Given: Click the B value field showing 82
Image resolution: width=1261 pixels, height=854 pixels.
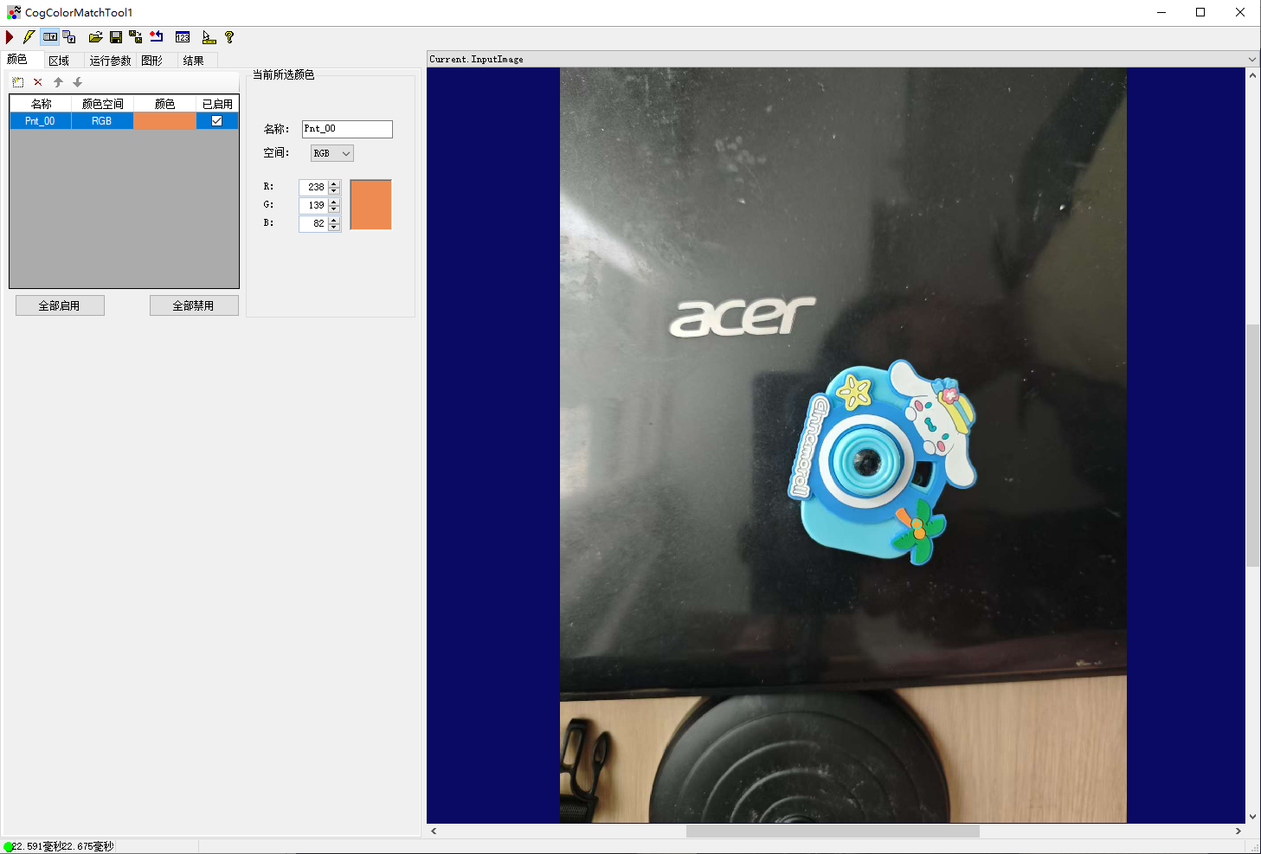Looking at the screenshot, I should pos(313,223).
